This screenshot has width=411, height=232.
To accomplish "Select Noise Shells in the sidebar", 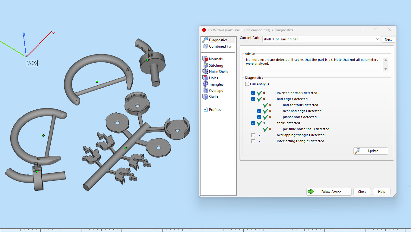I will [x=215, y=72].
